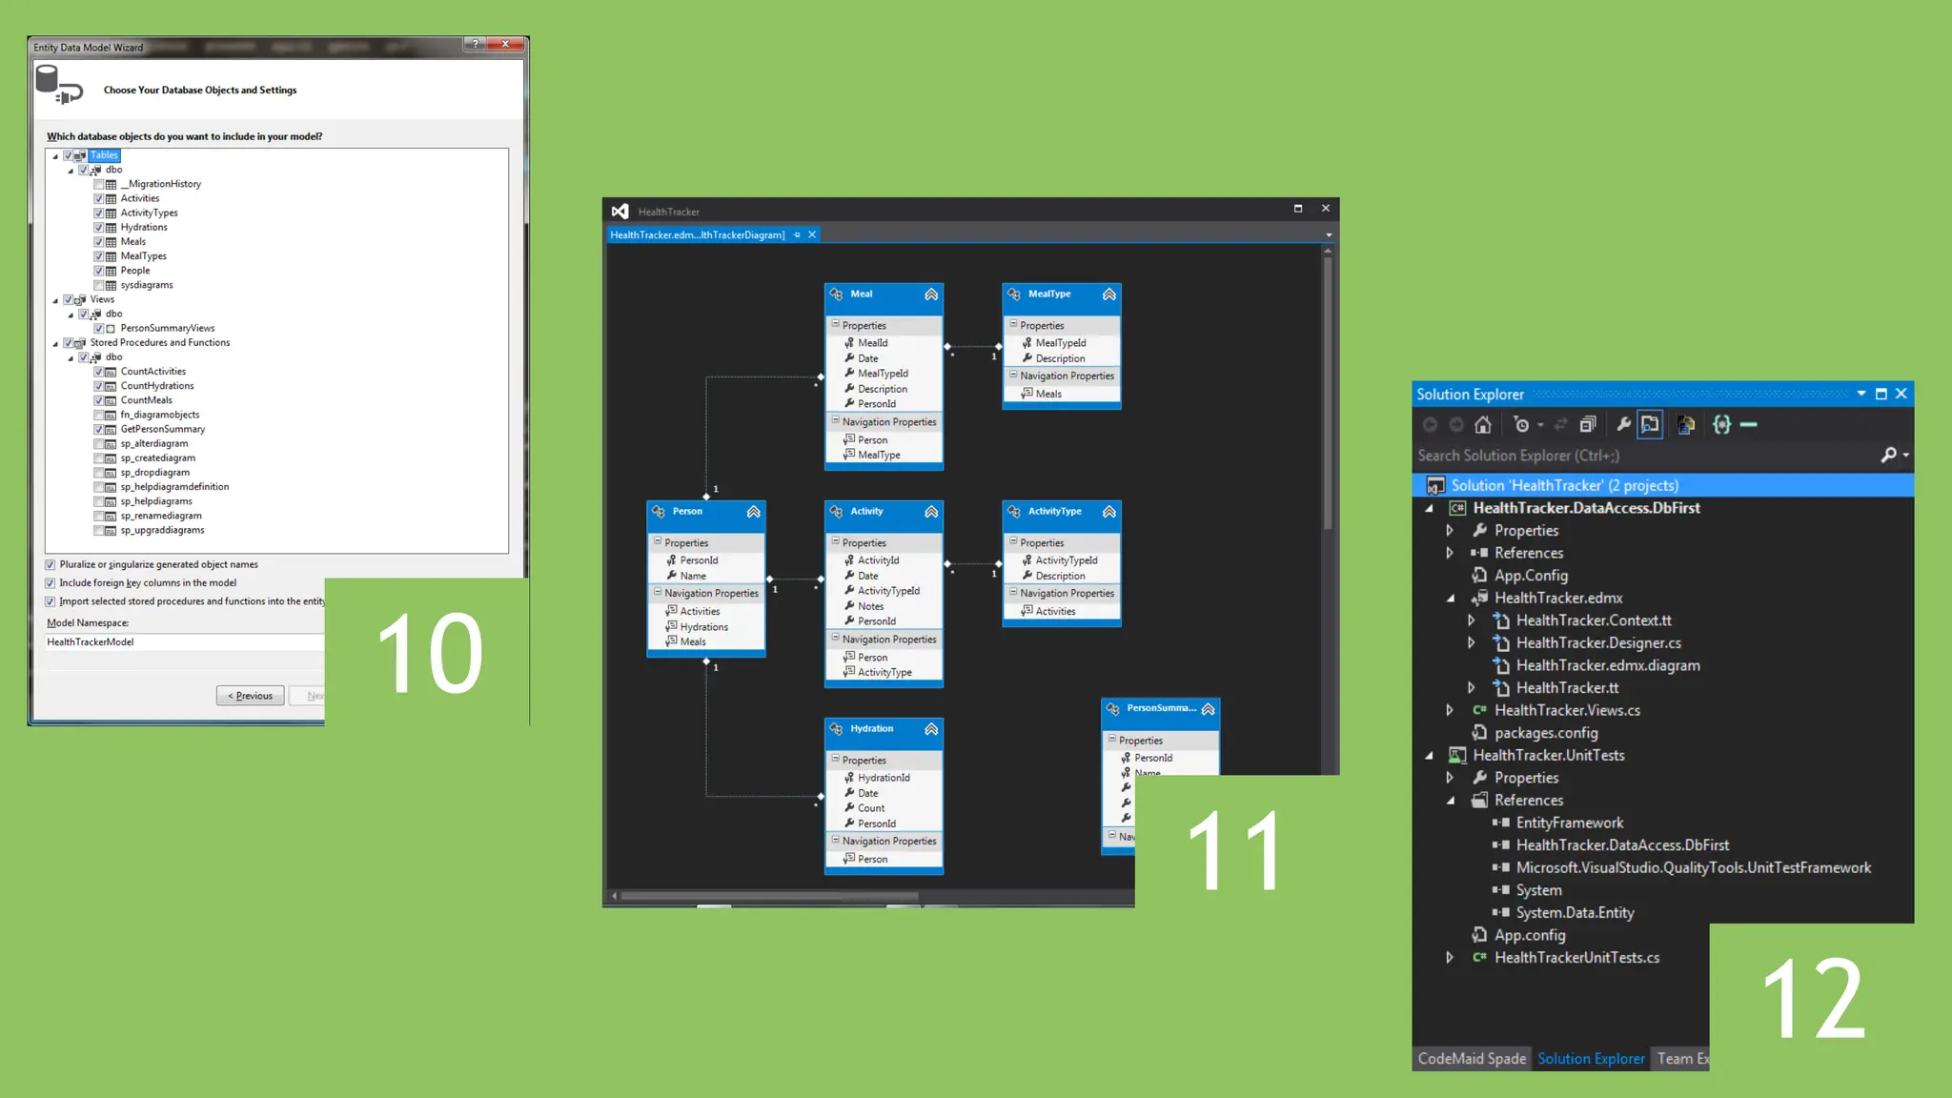1952x1098 pixels.
Task: Collapse the HealthTracker.edmx tree node
Action: pos(1450,599)
